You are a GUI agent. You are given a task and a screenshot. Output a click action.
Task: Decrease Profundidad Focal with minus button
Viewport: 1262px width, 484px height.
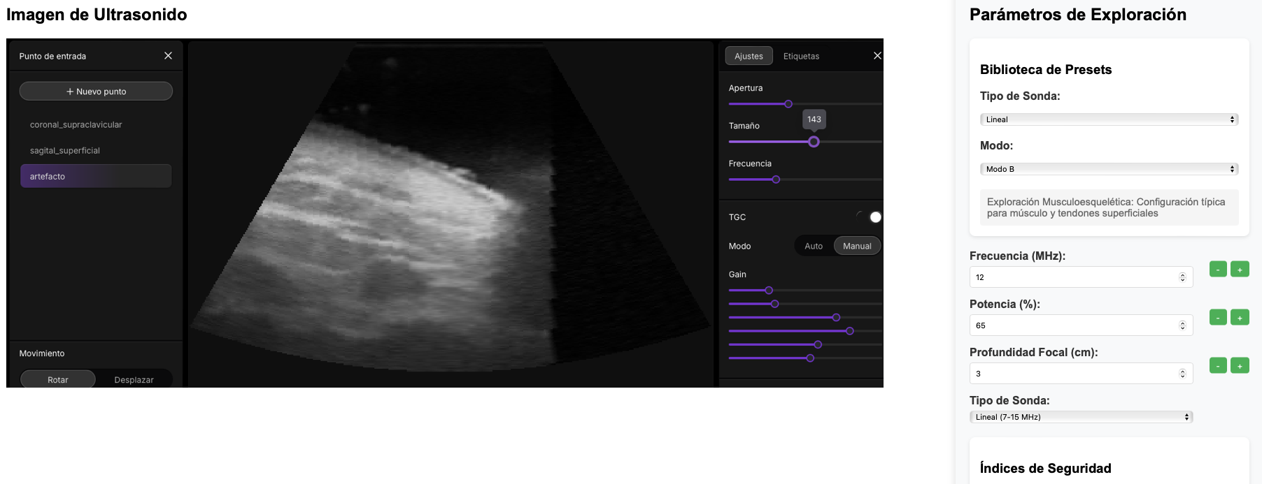click(1218, 366)
